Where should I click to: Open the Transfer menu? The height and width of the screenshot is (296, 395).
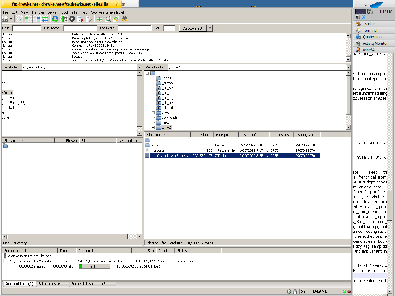38,12
